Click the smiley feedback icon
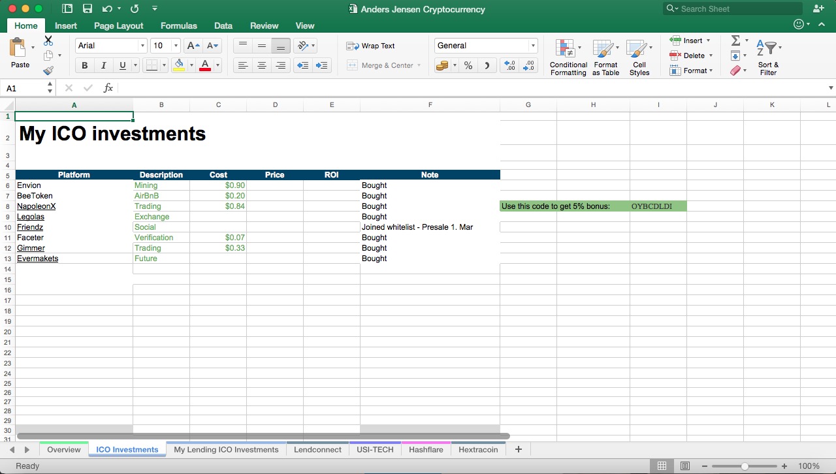This screenshot has width=836, height=474. (x=798, y=24)
